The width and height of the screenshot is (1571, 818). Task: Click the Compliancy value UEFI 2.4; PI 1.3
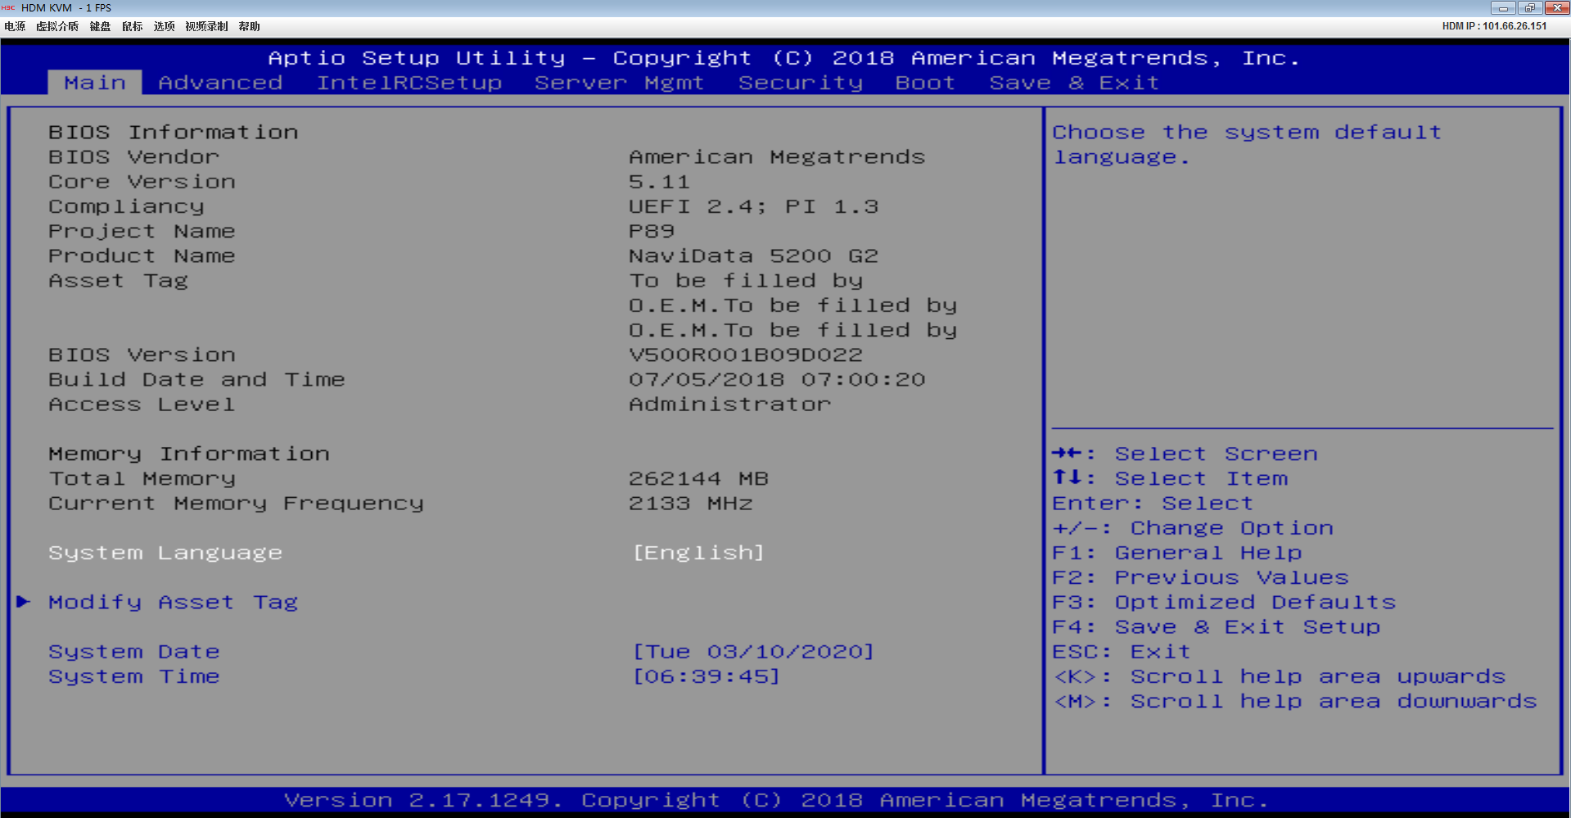tap(753, 206)
